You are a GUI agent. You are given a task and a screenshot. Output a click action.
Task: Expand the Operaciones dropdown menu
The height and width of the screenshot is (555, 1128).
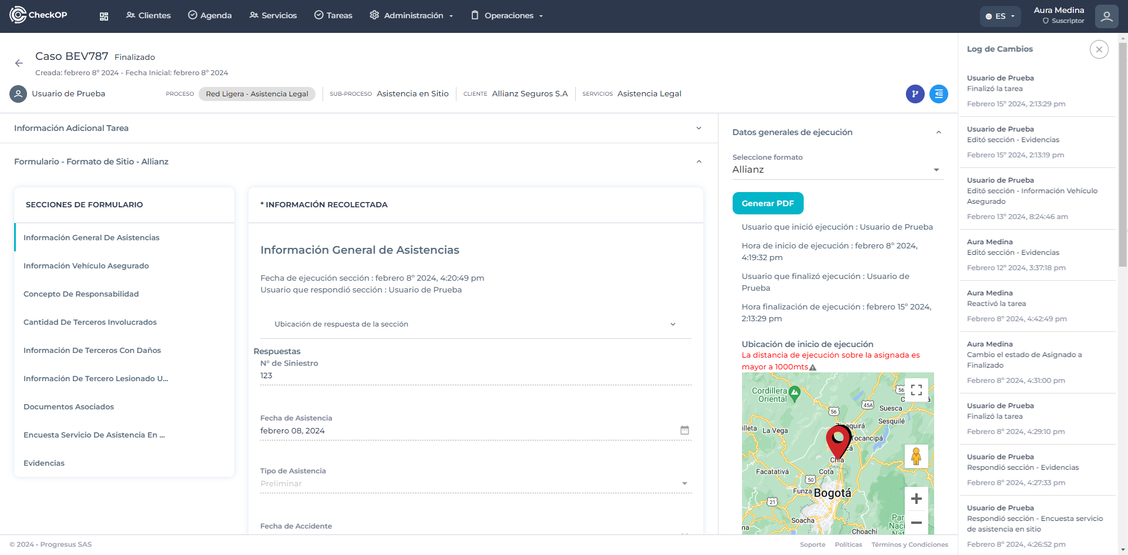(x=507, y=16)
